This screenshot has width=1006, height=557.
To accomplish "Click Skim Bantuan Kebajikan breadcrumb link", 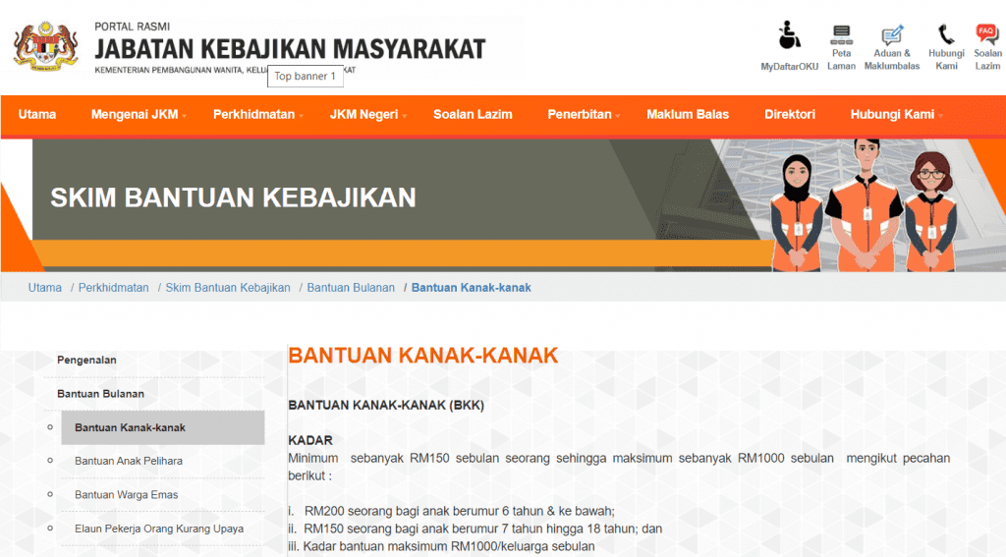I will coord(228,288).
